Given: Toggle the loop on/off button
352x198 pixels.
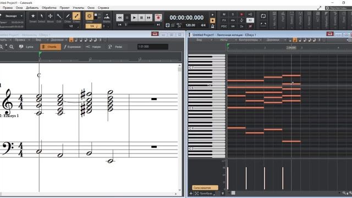Looking at the screenshot, I should (x=263, y=16).
